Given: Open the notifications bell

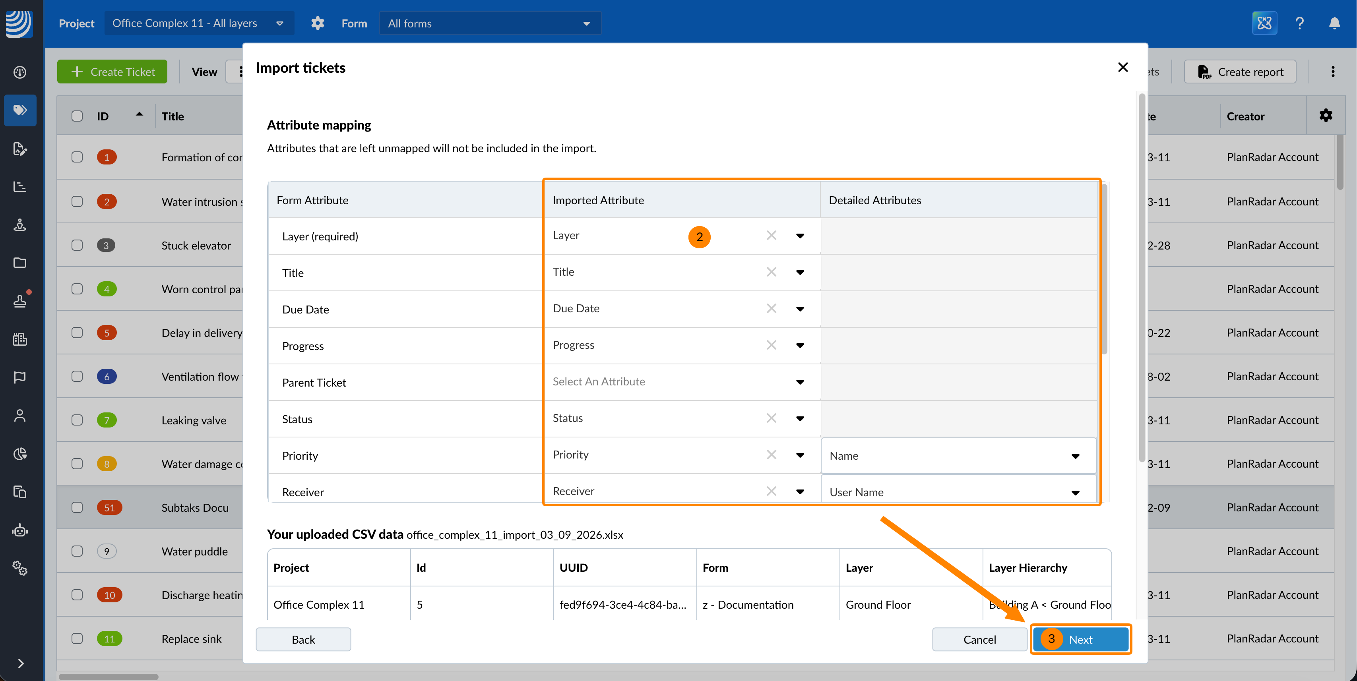Looking at the screenshot, I should (x=1334, y=23).
